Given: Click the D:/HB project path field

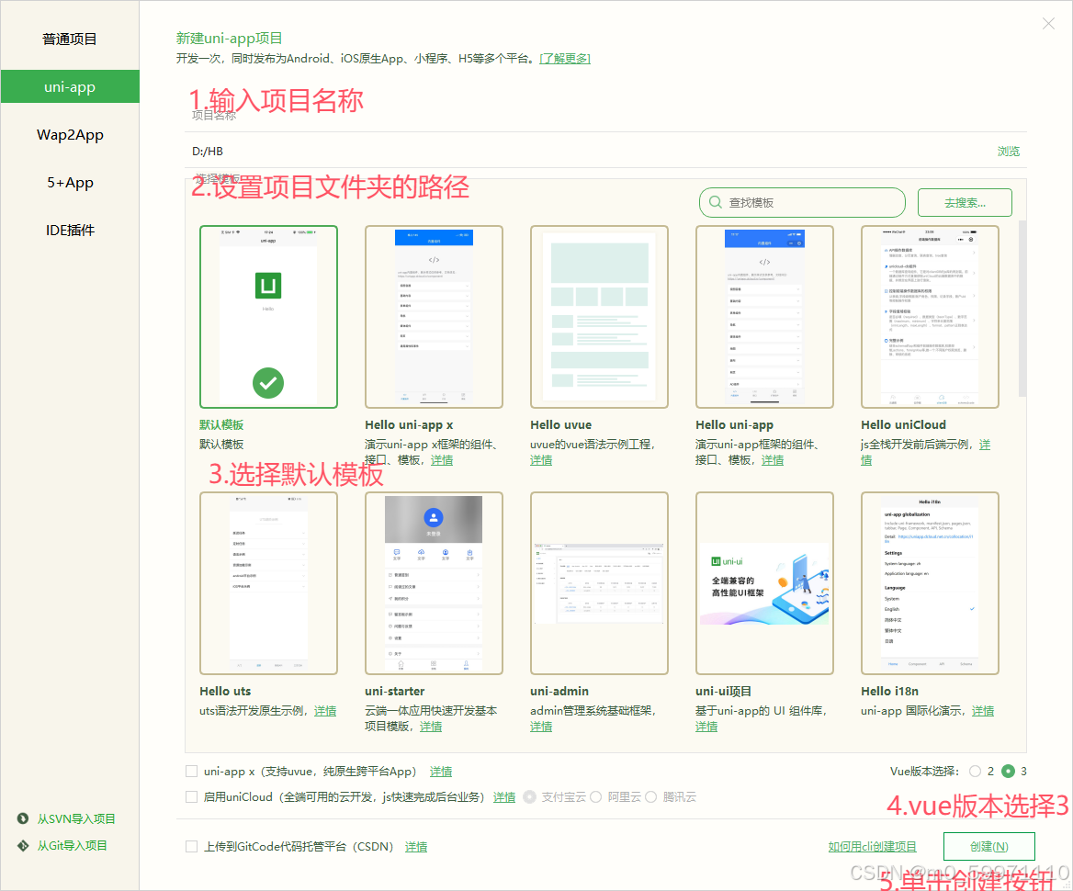Looking at the screenshot, I should [x=589, y=152].
